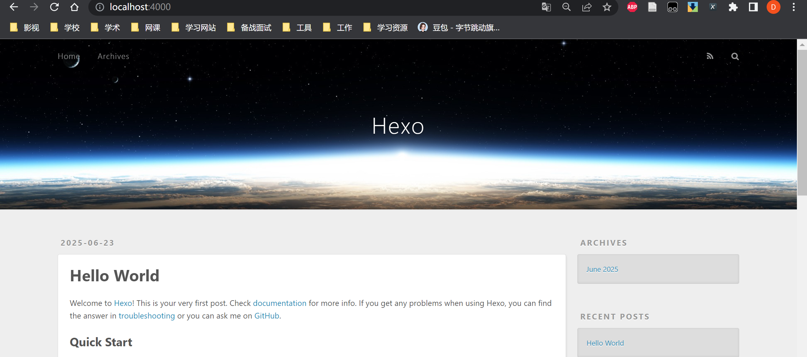Open the browser three-dot menu

coord(793,7)
